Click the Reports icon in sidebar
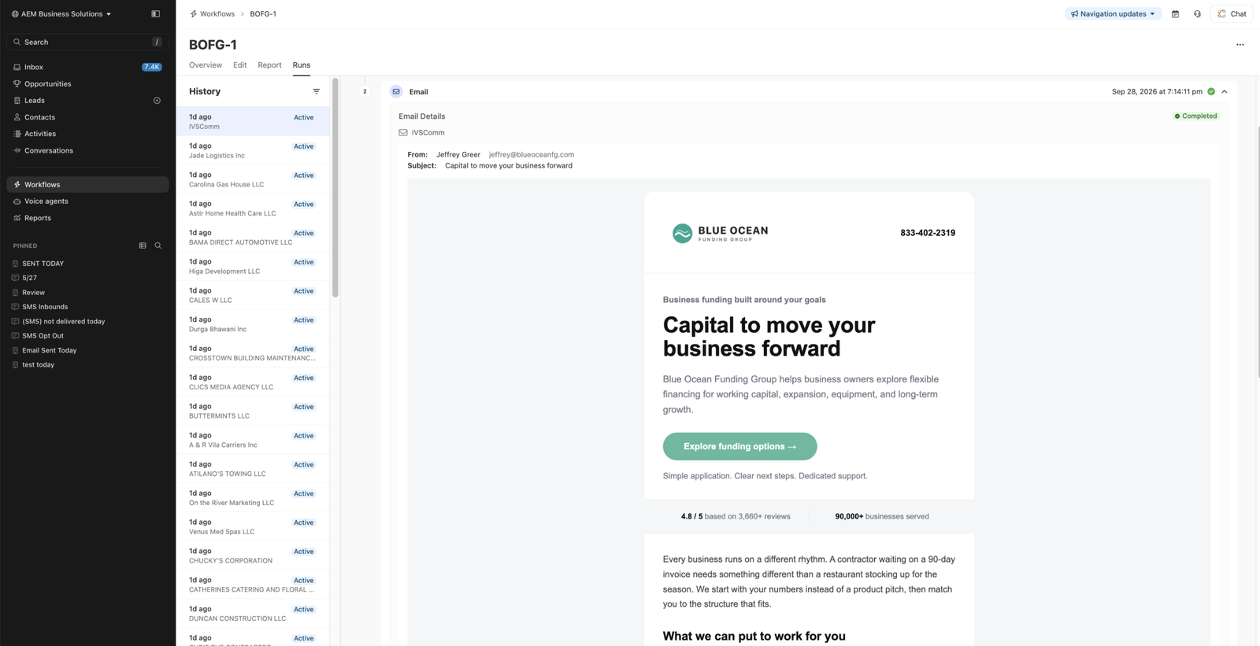 tap(17, 218)
